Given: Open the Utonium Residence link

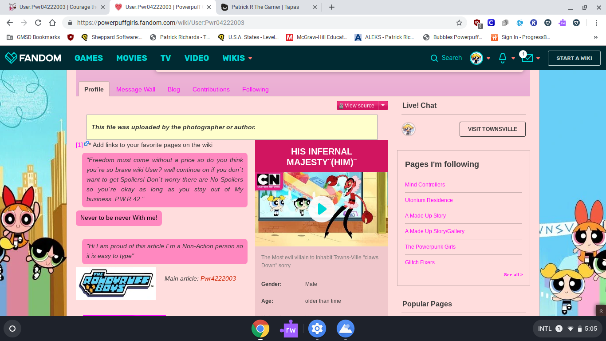Looking at the screenshot, I should (x=429, y=200).
